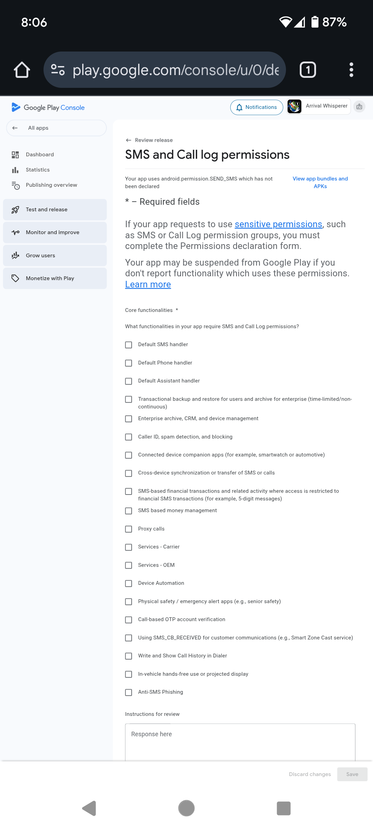
Task: Tap the Arrival Whisperer app thumbnail
Action: pyautogui.click(x=294, y=106)
